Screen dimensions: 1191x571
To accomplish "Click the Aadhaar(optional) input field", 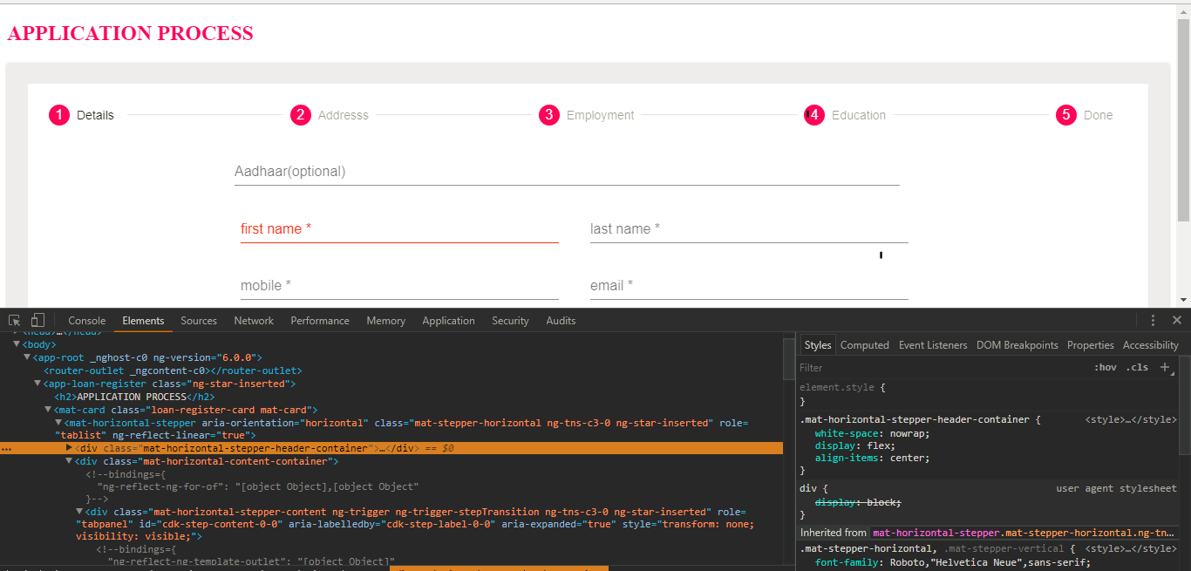I will click(x=567, y=172).
